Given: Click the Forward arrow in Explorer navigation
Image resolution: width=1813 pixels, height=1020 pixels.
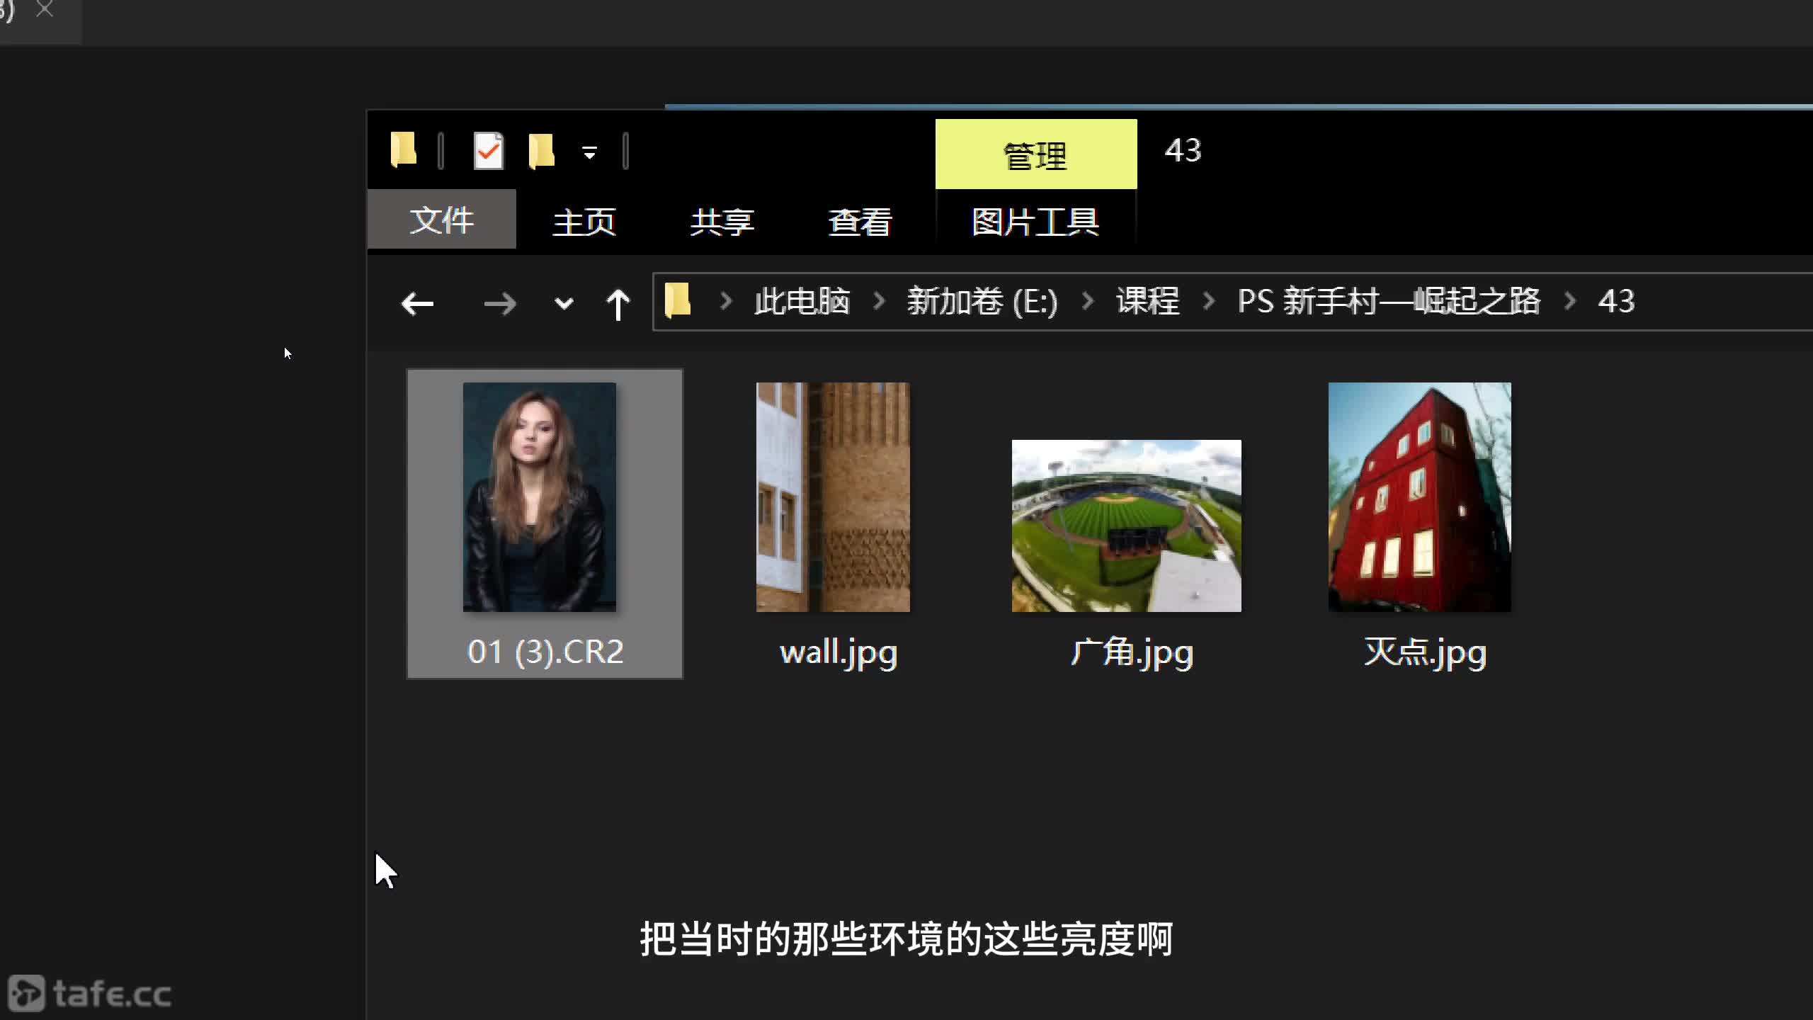Looking at the screenshot, I should [500, 304].
